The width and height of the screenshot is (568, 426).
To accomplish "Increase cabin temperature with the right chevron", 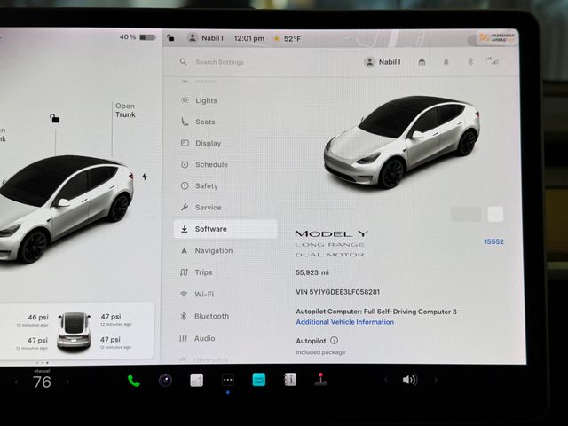I will 67,382.
